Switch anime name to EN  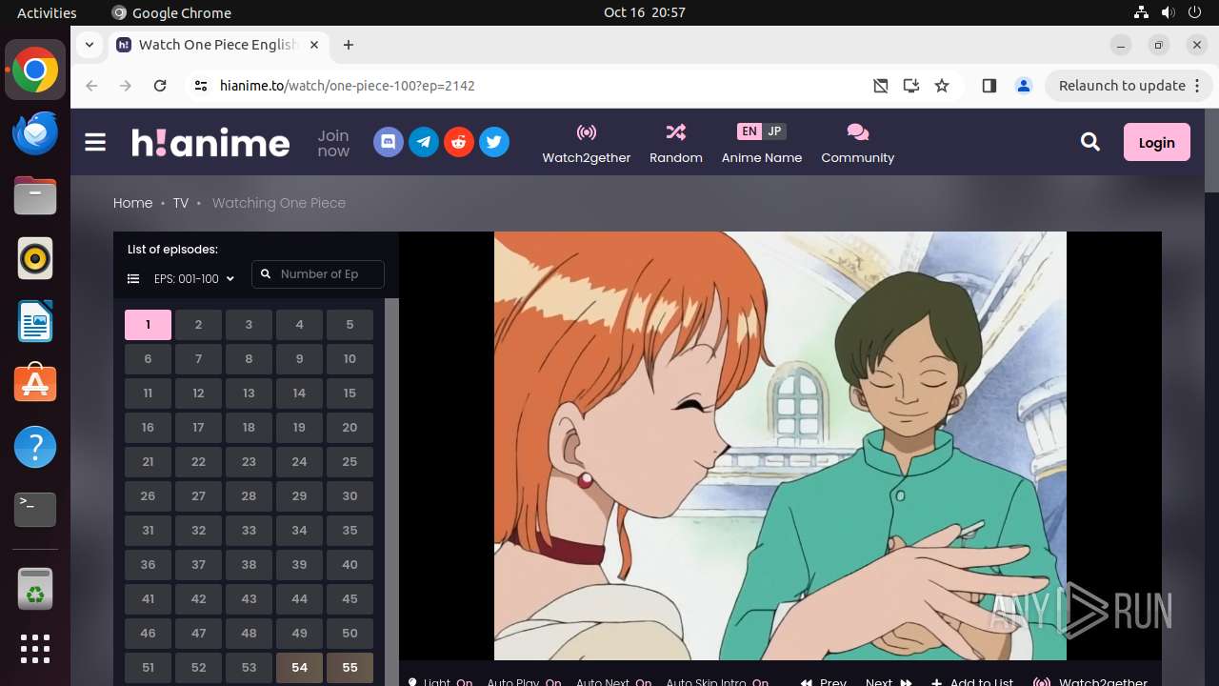[749, 131]
